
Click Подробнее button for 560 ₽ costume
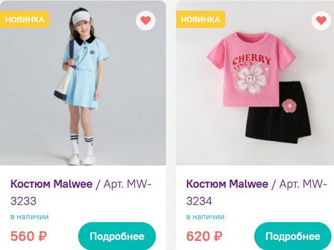(117, 236)
